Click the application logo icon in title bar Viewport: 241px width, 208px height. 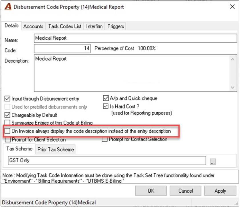(8, 7)
